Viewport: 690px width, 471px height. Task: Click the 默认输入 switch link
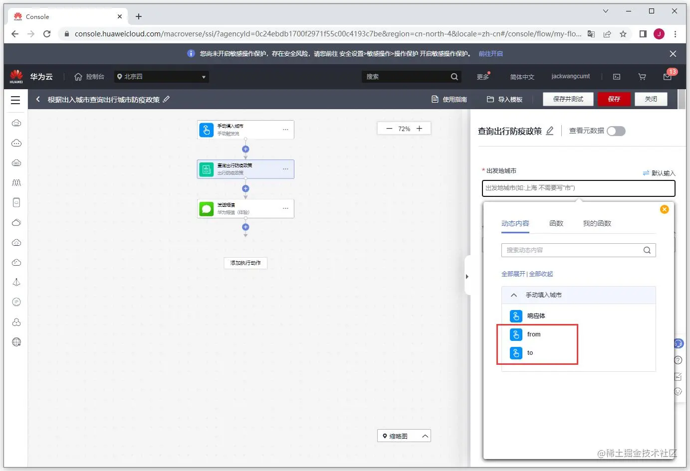click(x=659, y=173)
